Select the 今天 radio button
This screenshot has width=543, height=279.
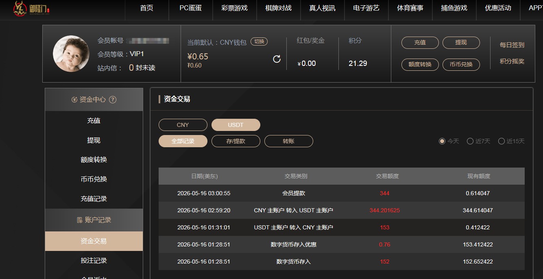pos(442,141)
